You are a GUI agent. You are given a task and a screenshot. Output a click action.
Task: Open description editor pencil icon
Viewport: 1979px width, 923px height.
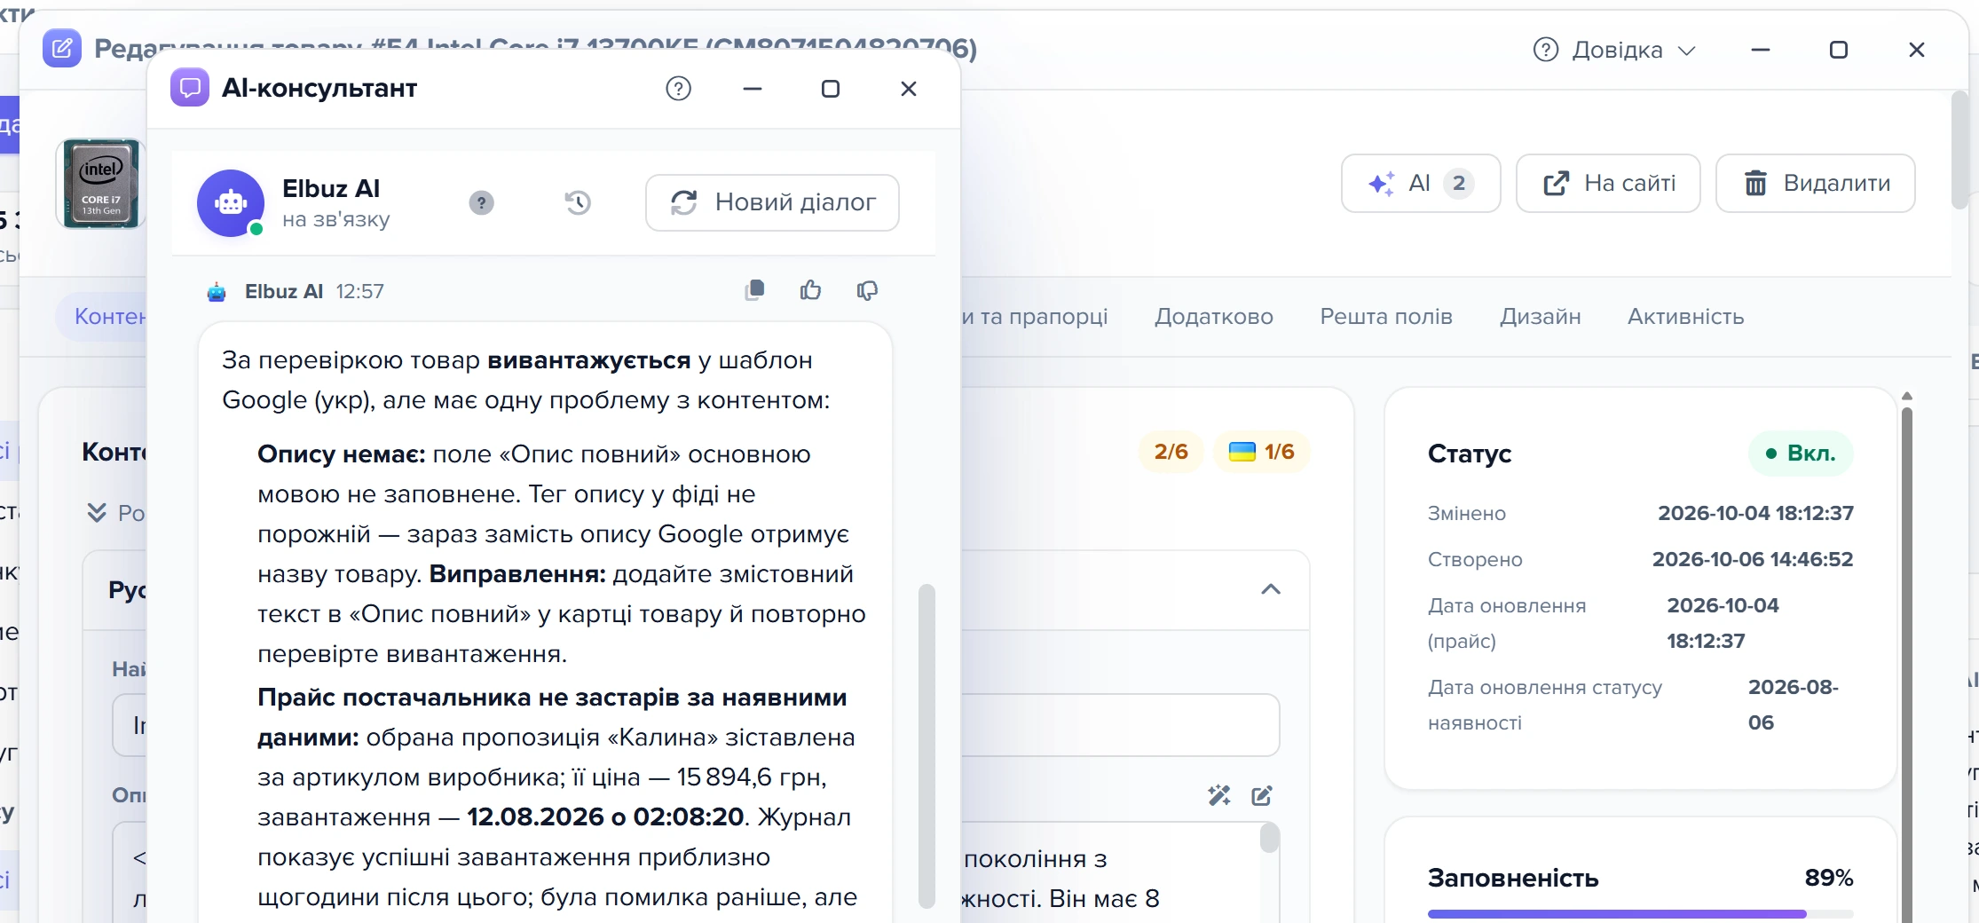1262,796
